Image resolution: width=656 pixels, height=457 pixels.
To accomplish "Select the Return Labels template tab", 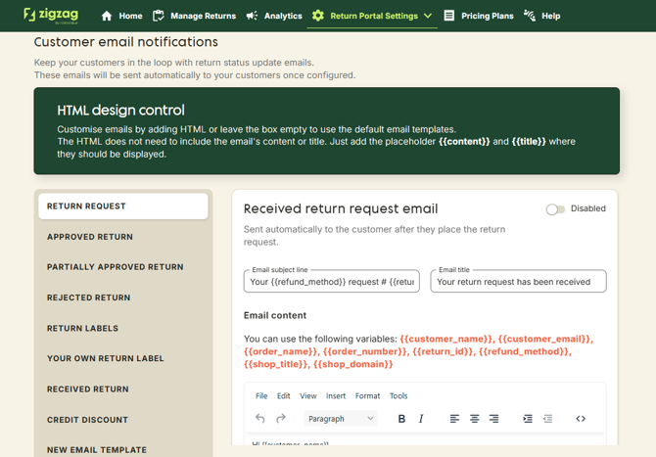I will tap(123, 328).
